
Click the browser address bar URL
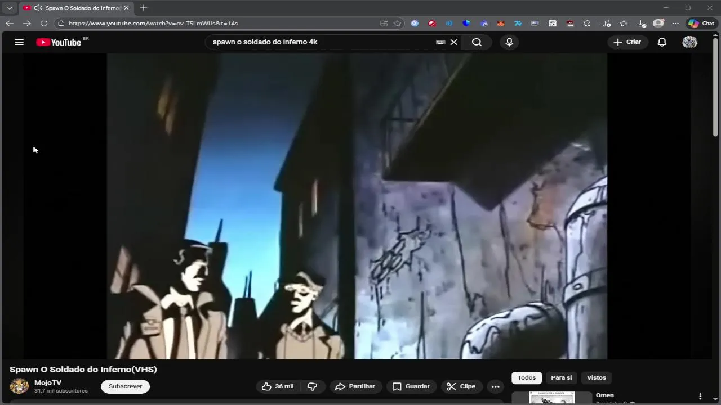pos(153,24)
